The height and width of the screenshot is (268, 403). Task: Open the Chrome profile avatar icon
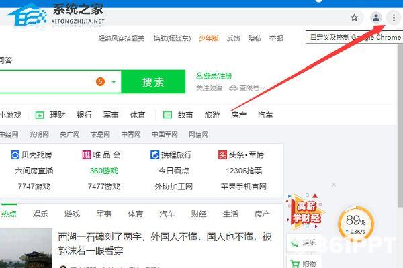point(376,17)
